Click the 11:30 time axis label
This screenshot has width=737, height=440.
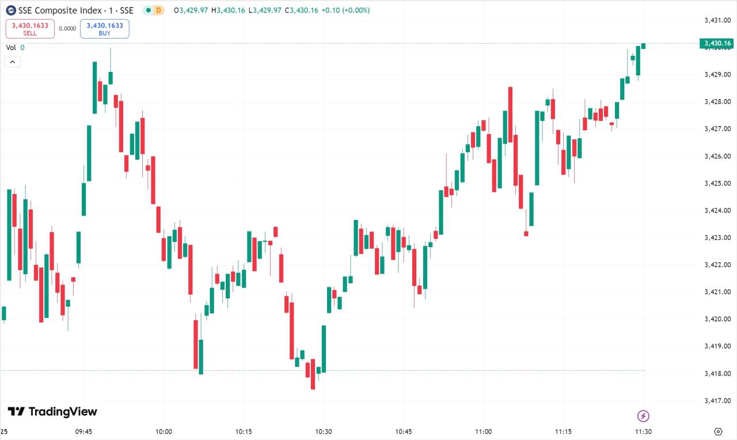click(643, 431)
